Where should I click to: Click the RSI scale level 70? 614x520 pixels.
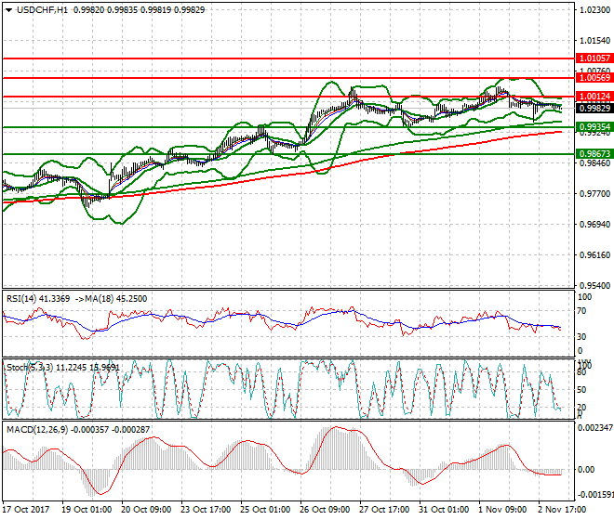pos(581,311)
